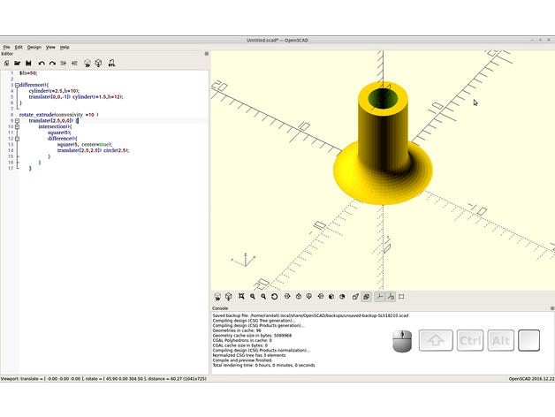Collapse the difference() block on line 12
The width and height of the screenshot is (555, 417).
tap(17, 139)
